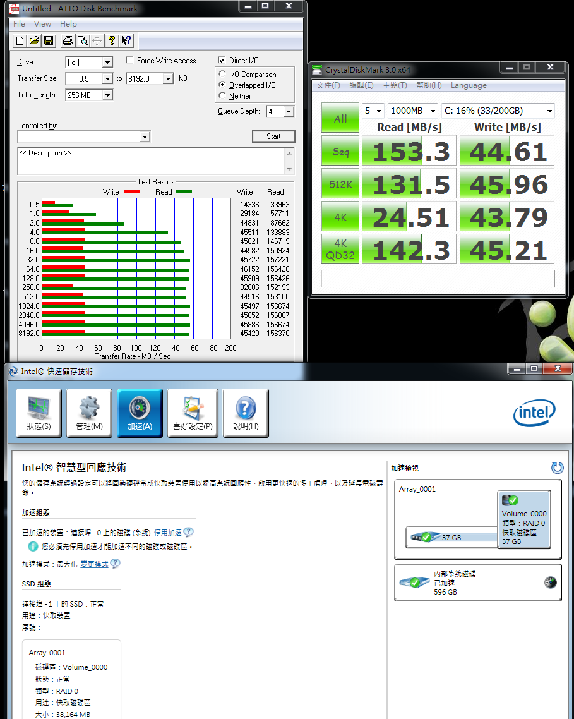Open the ATTO Help menu
Image resolution: width=574 pixels, height=719 pixels.
point(68,24)
